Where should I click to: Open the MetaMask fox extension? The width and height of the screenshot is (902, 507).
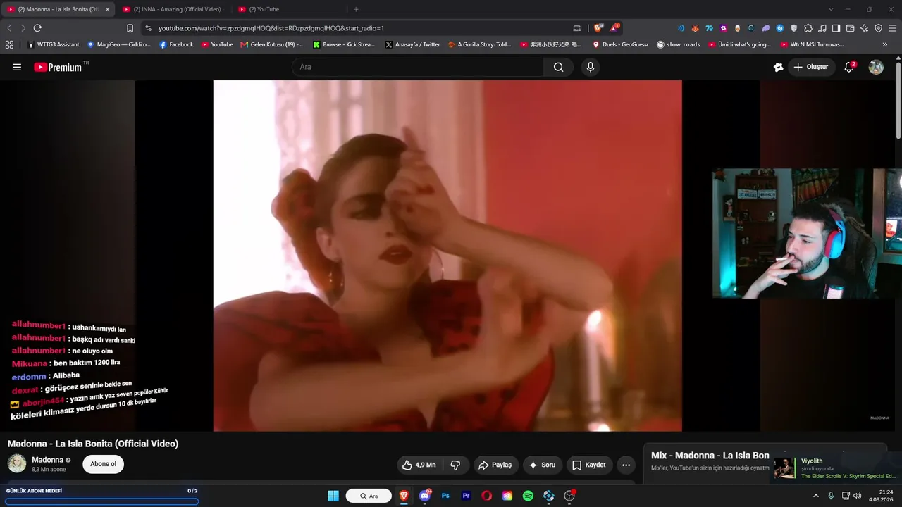point(695,28)
